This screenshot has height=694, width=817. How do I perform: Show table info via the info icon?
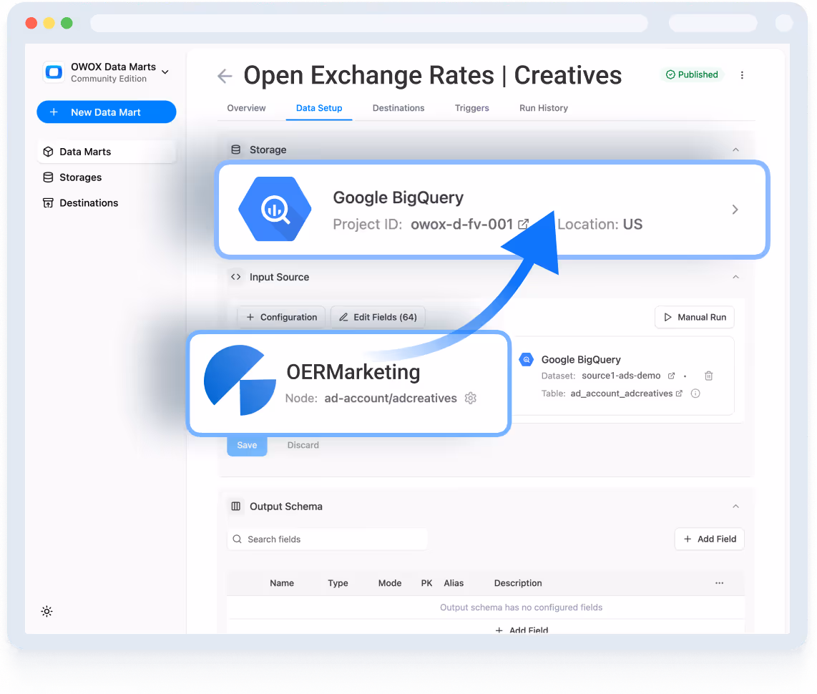click(x=695, y=394)
